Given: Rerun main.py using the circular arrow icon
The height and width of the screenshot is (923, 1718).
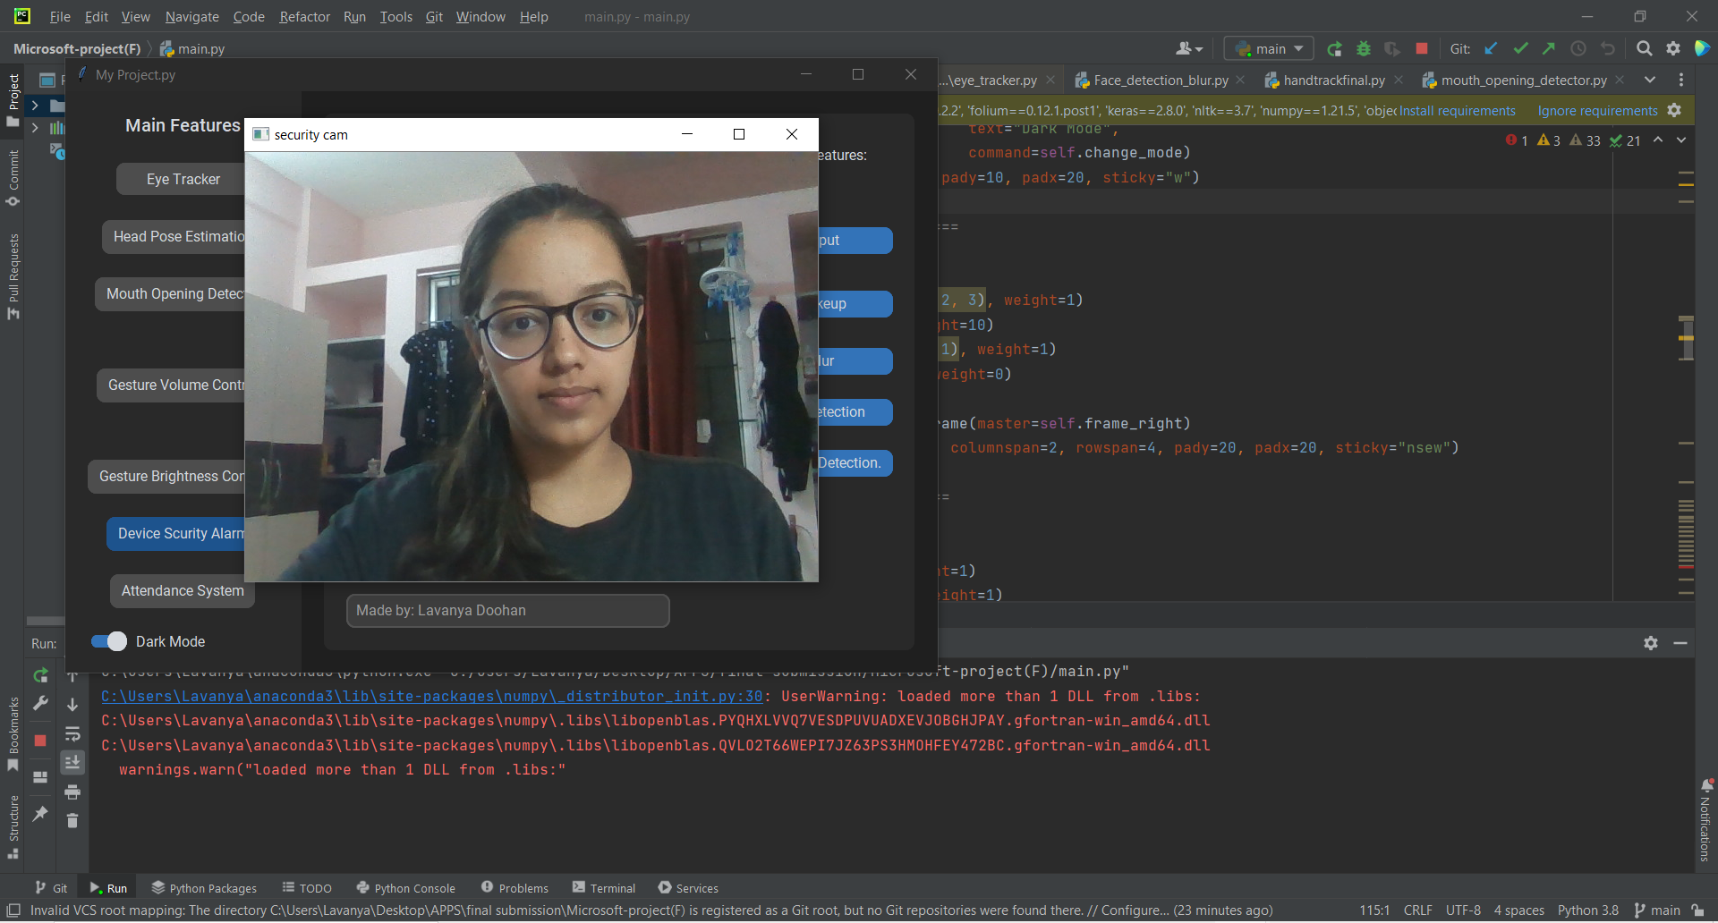Looking at the screenshot, I should point(40,675).
